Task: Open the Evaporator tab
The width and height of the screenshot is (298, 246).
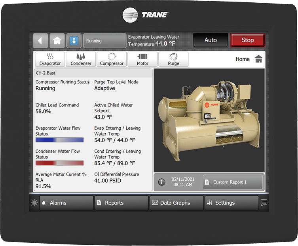Action: [50, 59]
